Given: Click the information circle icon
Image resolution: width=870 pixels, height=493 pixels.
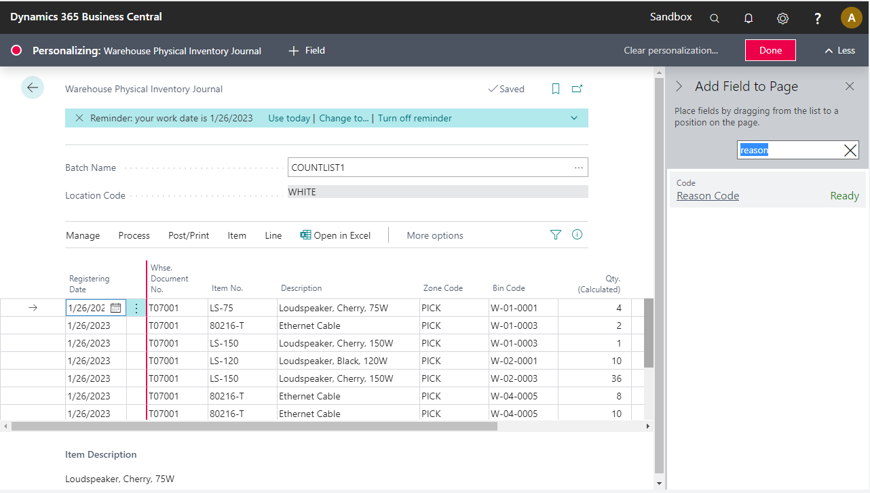Looking at the screenshot, I should [x=578, y=235].
